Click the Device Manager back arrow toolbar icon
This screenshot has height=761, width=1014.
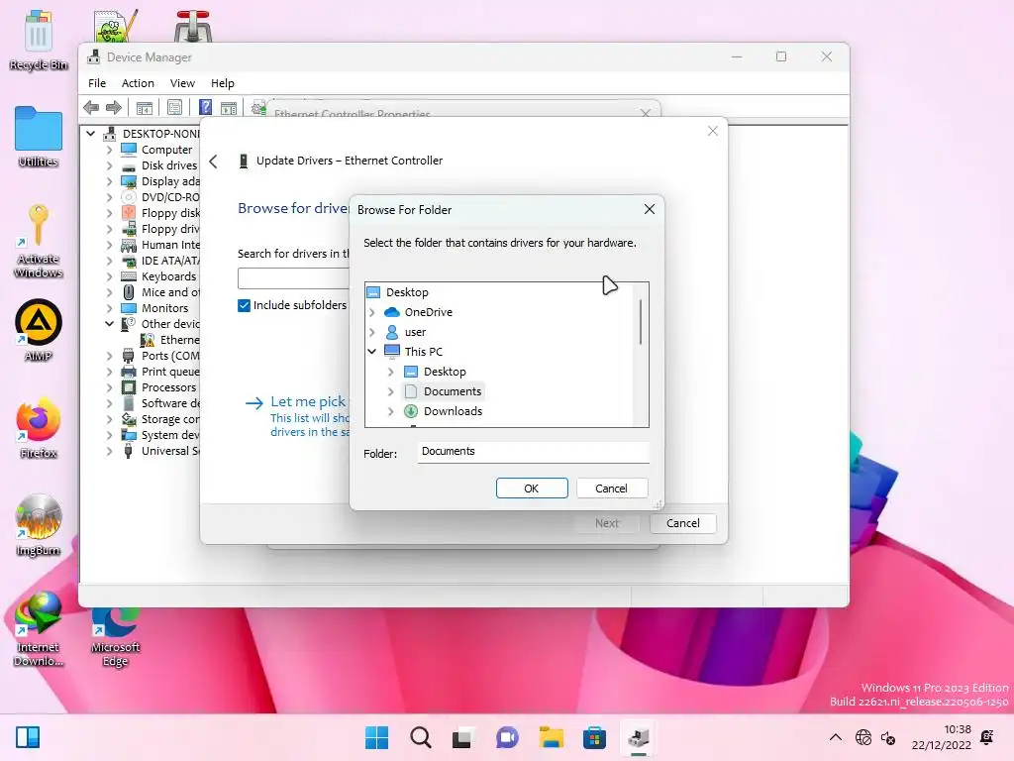[x=91, y=107]
